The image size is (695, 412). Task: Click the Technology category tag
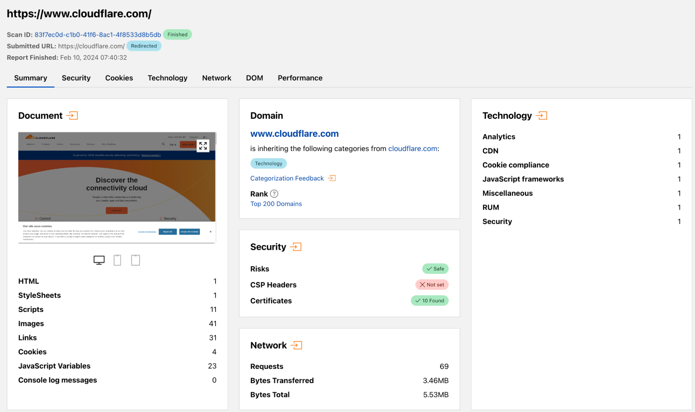268,163
